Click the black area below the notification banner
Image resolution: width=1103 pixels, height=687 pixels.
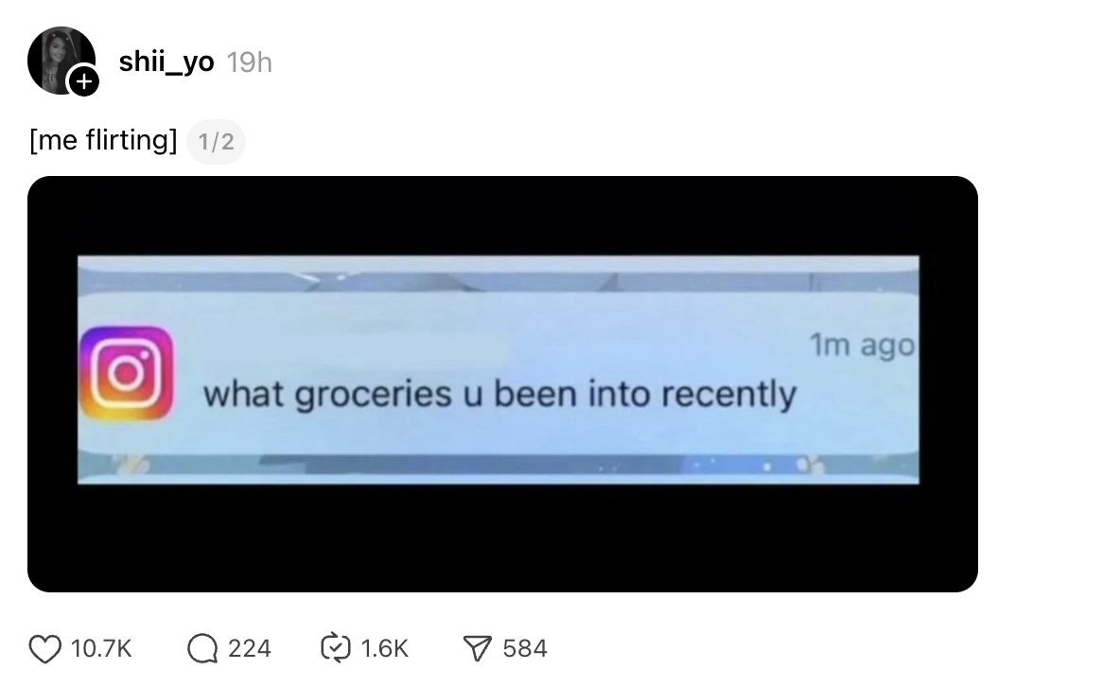click(x=501, y=539)
